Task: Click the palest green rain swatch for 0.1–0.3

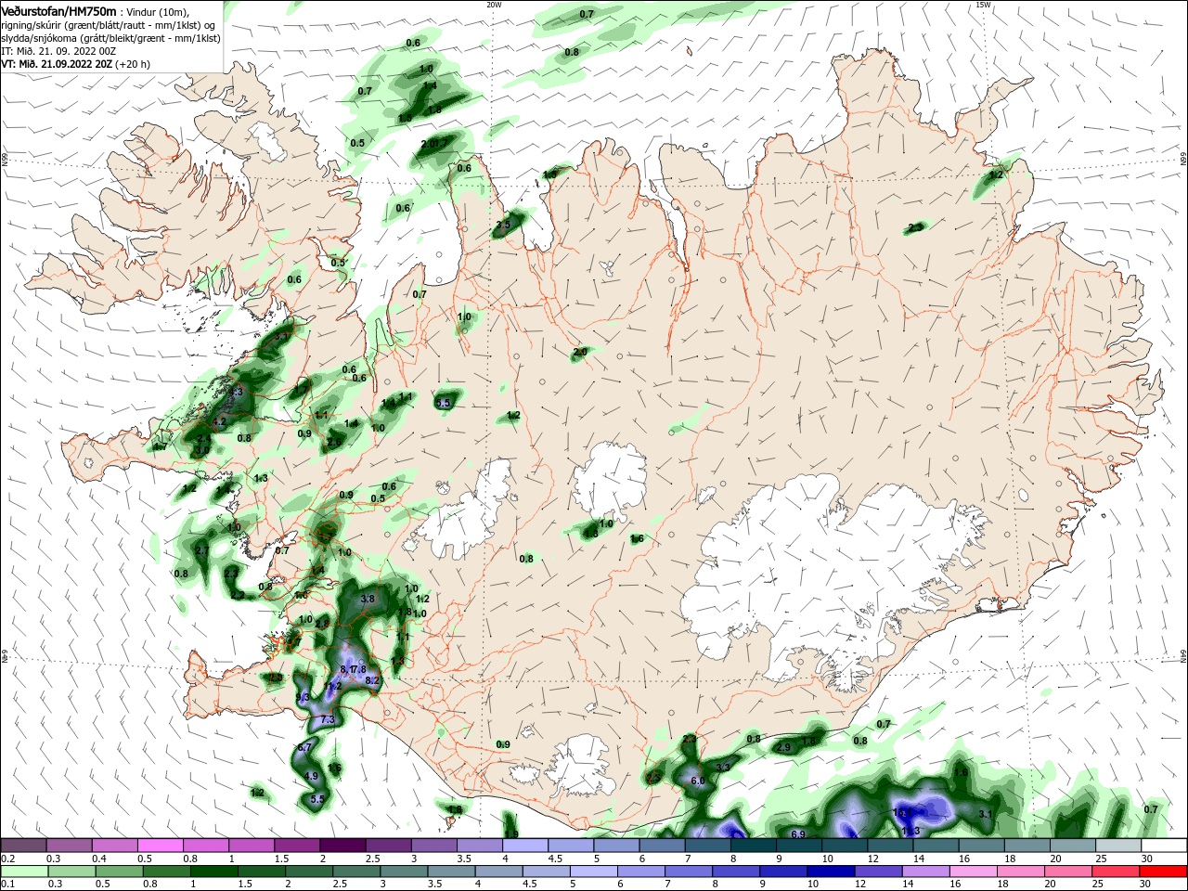Action: tap(23, 872)
